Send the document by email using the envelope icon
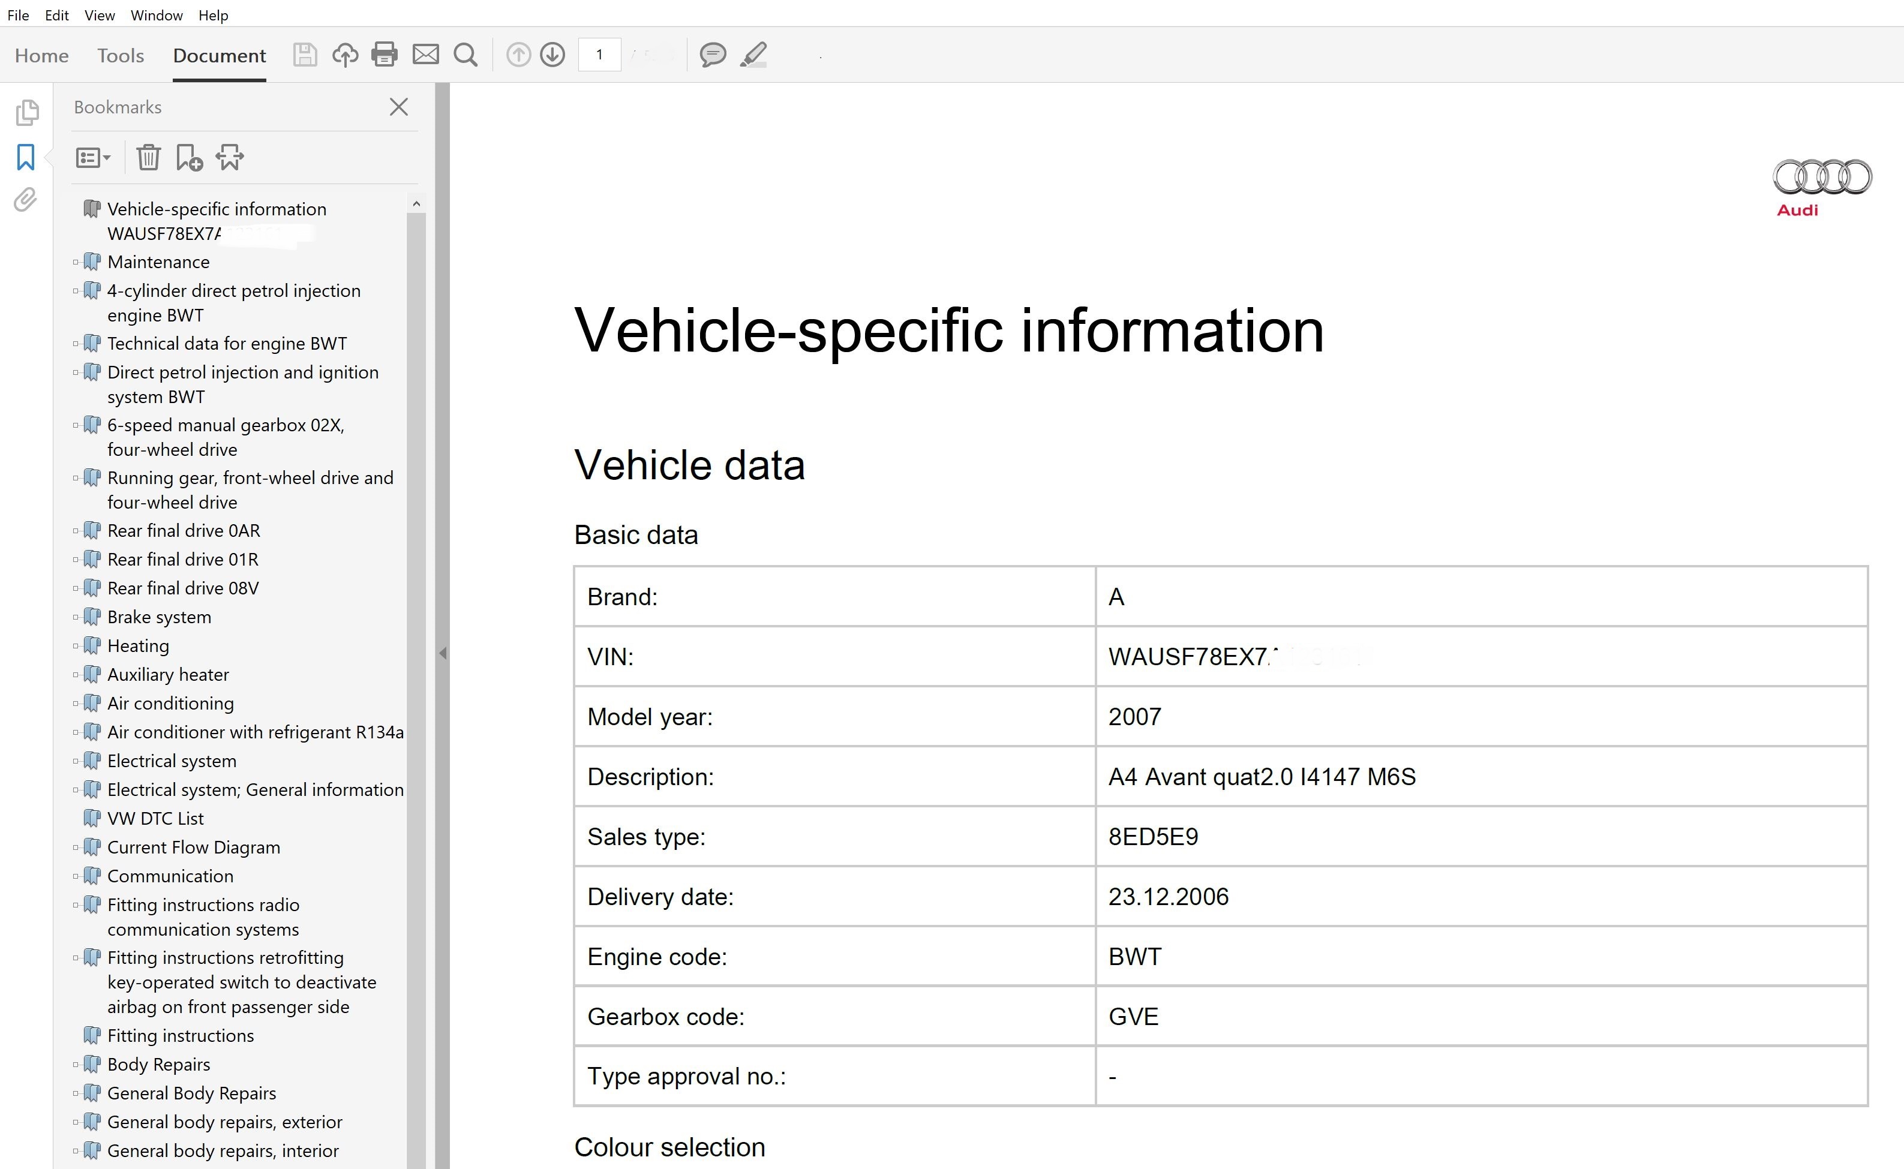 425,55
